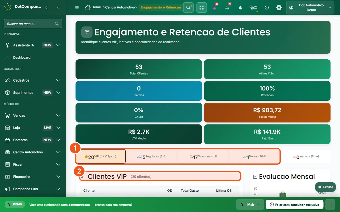Viewport: 340px width, 212px height.
Task: Click the Financeiro money icon
Action: click(7, 177)
